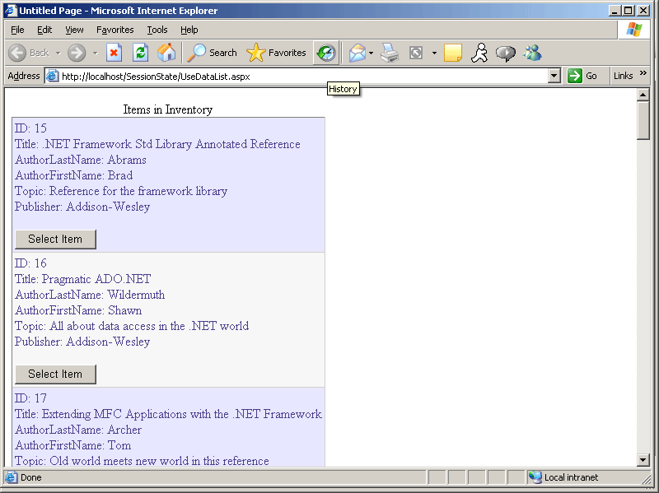Image resolution: width=659 pixels, height=493 pixels.
Task: Open the History panel button
Action: click(x=326, y=53)
